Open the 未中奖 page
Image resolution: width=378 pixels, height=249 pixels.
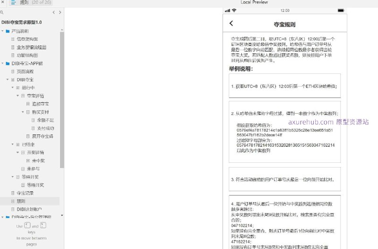click(38, 160)
